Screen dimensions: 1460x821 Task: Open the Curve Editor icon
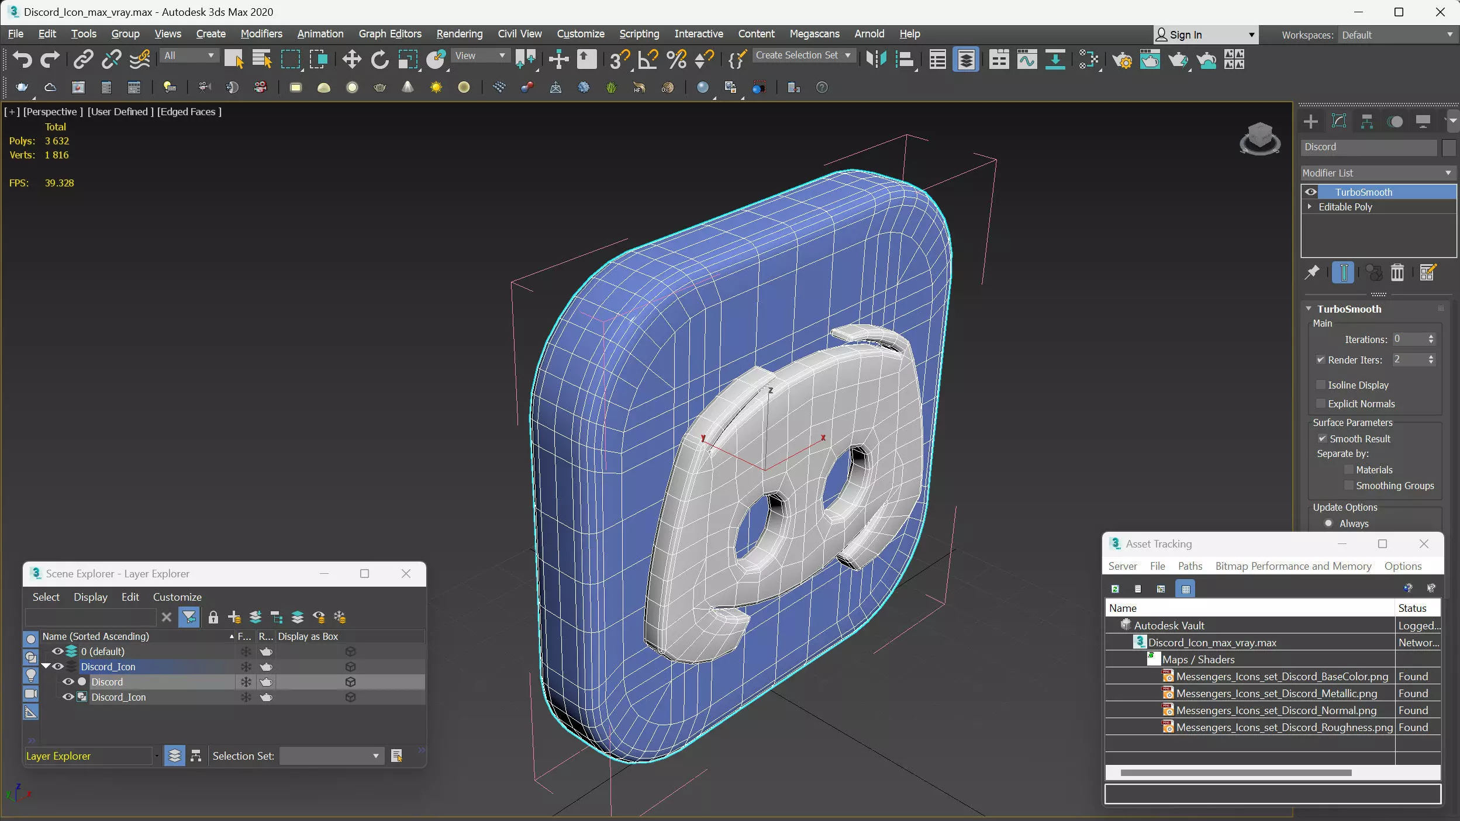[1027, 59]
